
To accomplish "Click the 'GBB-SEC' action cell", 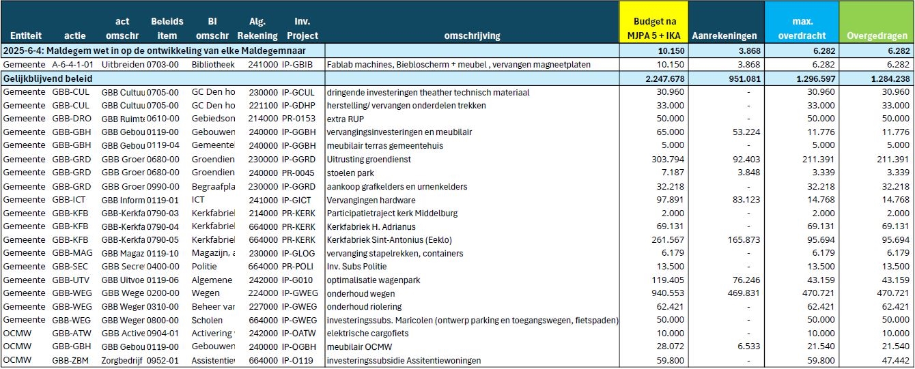I will (70, 267).
